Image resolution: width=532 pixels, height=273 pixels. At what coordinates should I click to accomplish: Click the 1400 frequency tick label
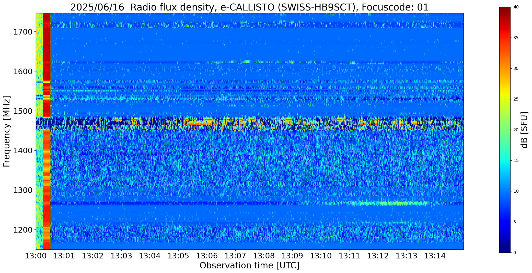click(x=23, y=150)
